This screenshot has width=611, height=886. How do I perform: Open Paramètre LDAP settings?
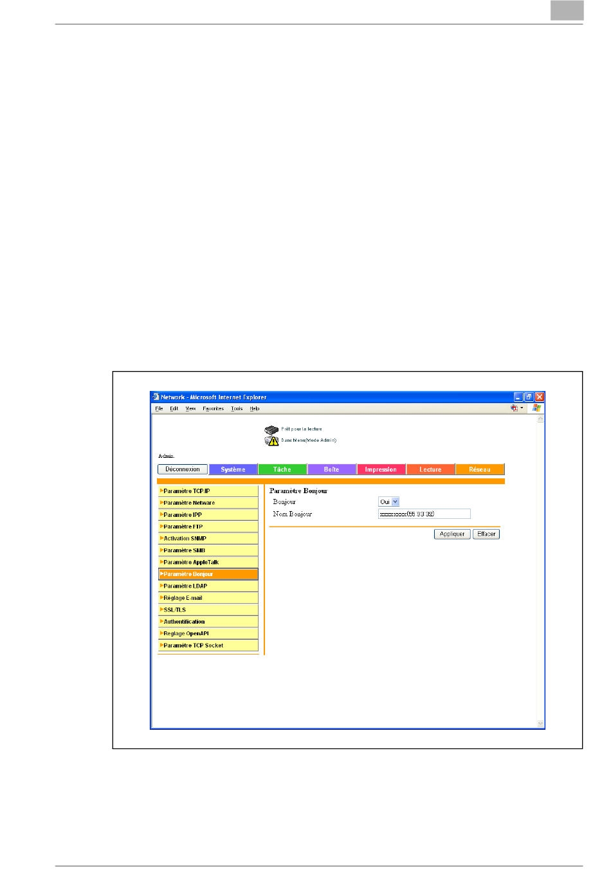pos(208,586)
